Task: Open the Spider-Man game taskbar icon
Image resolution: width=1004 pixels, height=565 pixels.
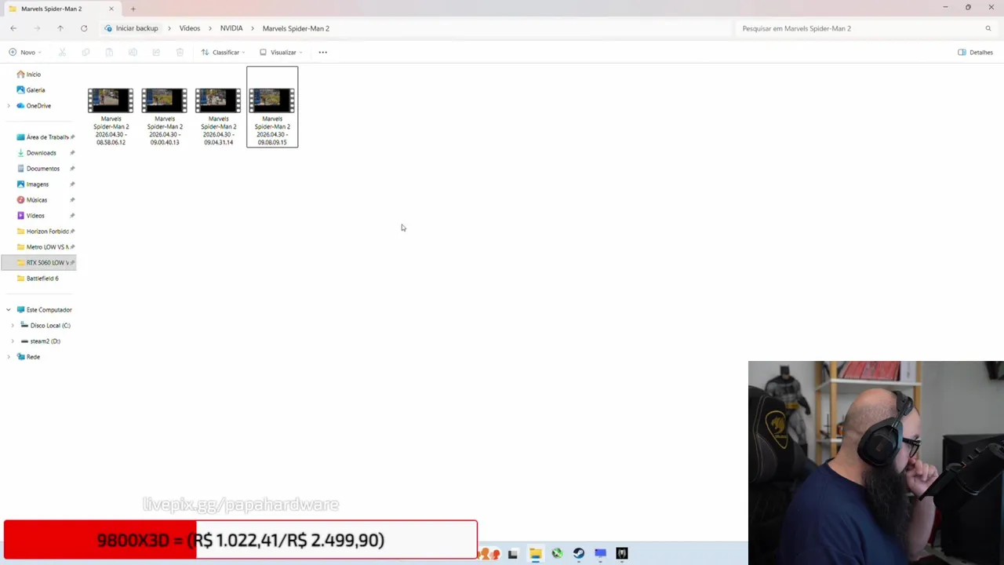Action: tap(622, 554)
